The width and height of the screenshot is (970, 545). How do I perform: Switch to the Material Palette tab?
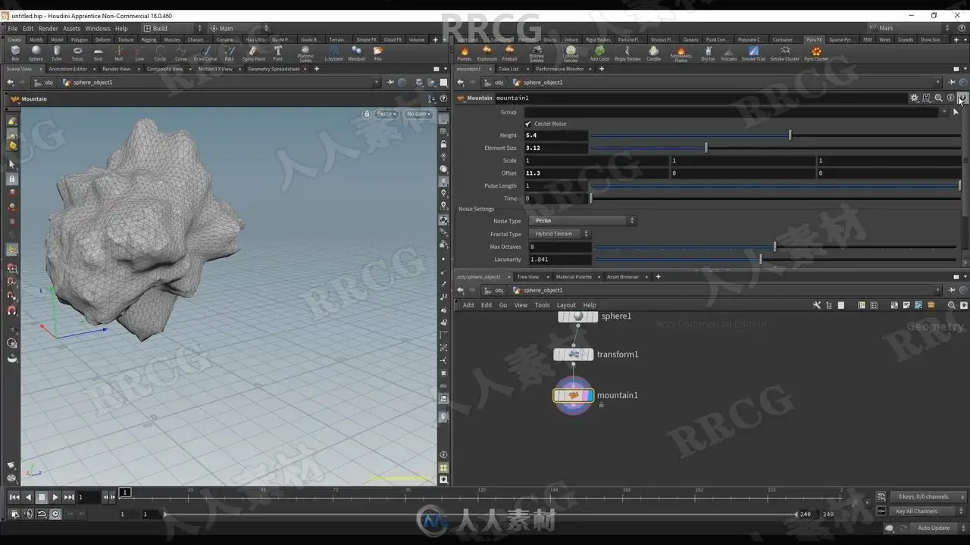click(574, 277)
